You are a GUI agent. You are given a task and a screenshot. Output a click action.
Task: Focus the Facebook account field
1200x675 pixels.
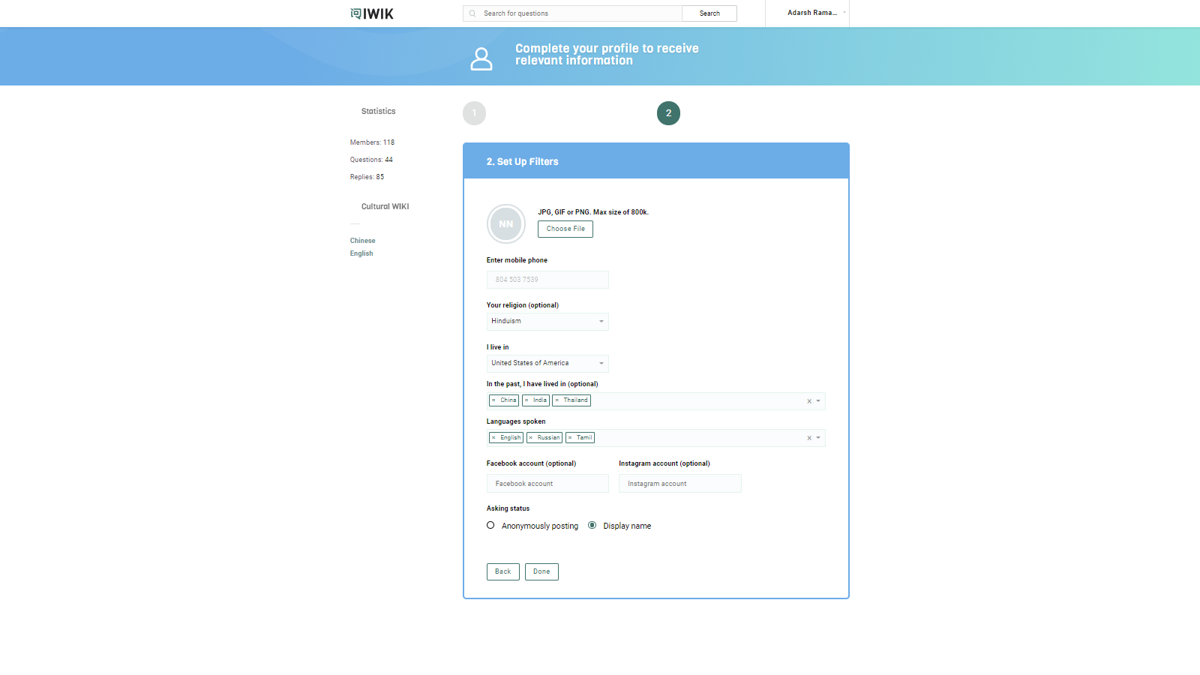[547, 484]
